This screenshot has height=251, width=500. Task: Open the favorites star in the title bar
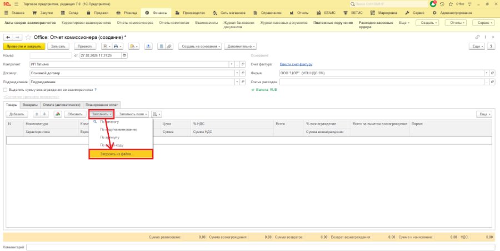point(451,4)
